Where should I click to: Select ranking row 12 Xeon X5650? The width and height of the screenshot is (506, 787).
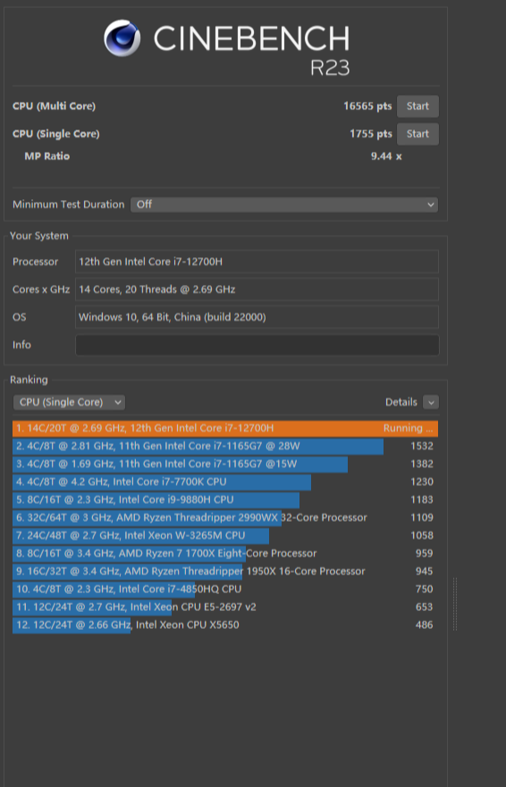coord(225,625)
